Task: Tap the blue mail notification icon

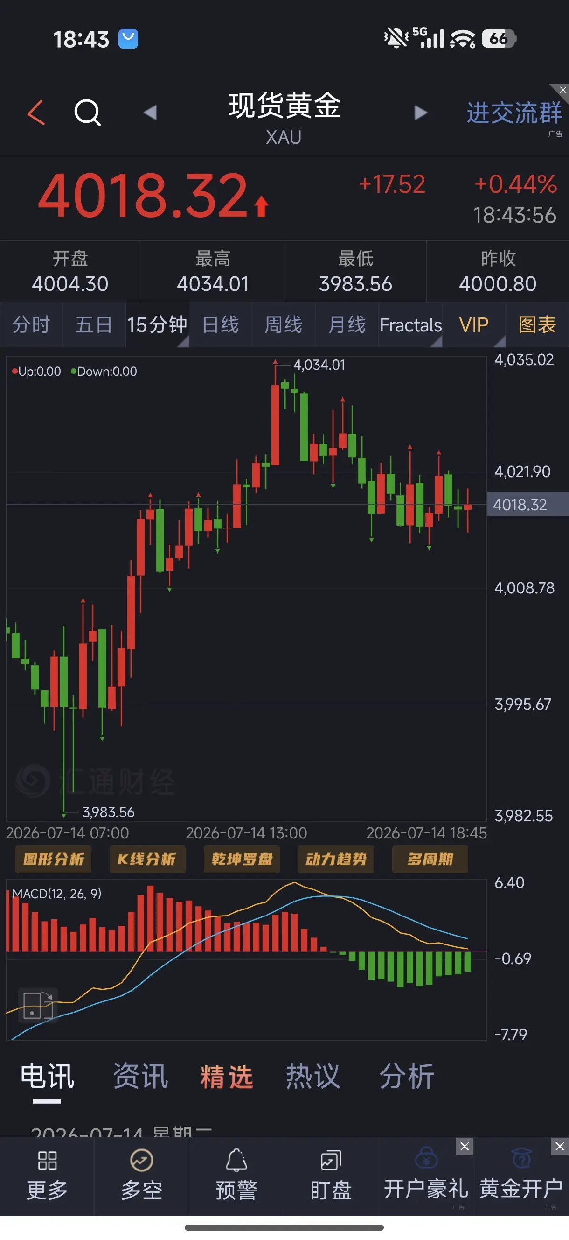Action: click(x=128, y=39)
